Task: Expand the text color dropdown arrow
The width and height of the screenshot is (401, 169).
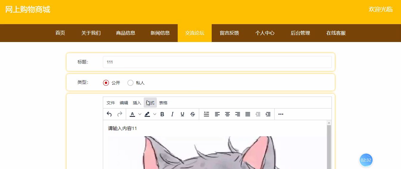Action: click(x=140, y=114)
